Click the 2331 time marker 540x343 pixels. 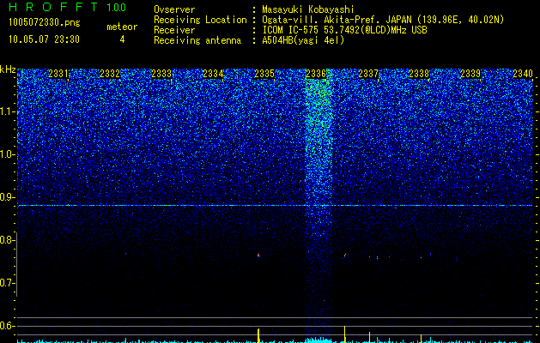point(58,74)
